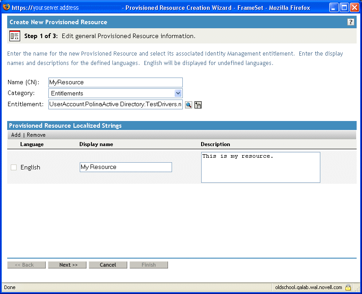Open the Category Entitlements dropdown

pos(116,93)
